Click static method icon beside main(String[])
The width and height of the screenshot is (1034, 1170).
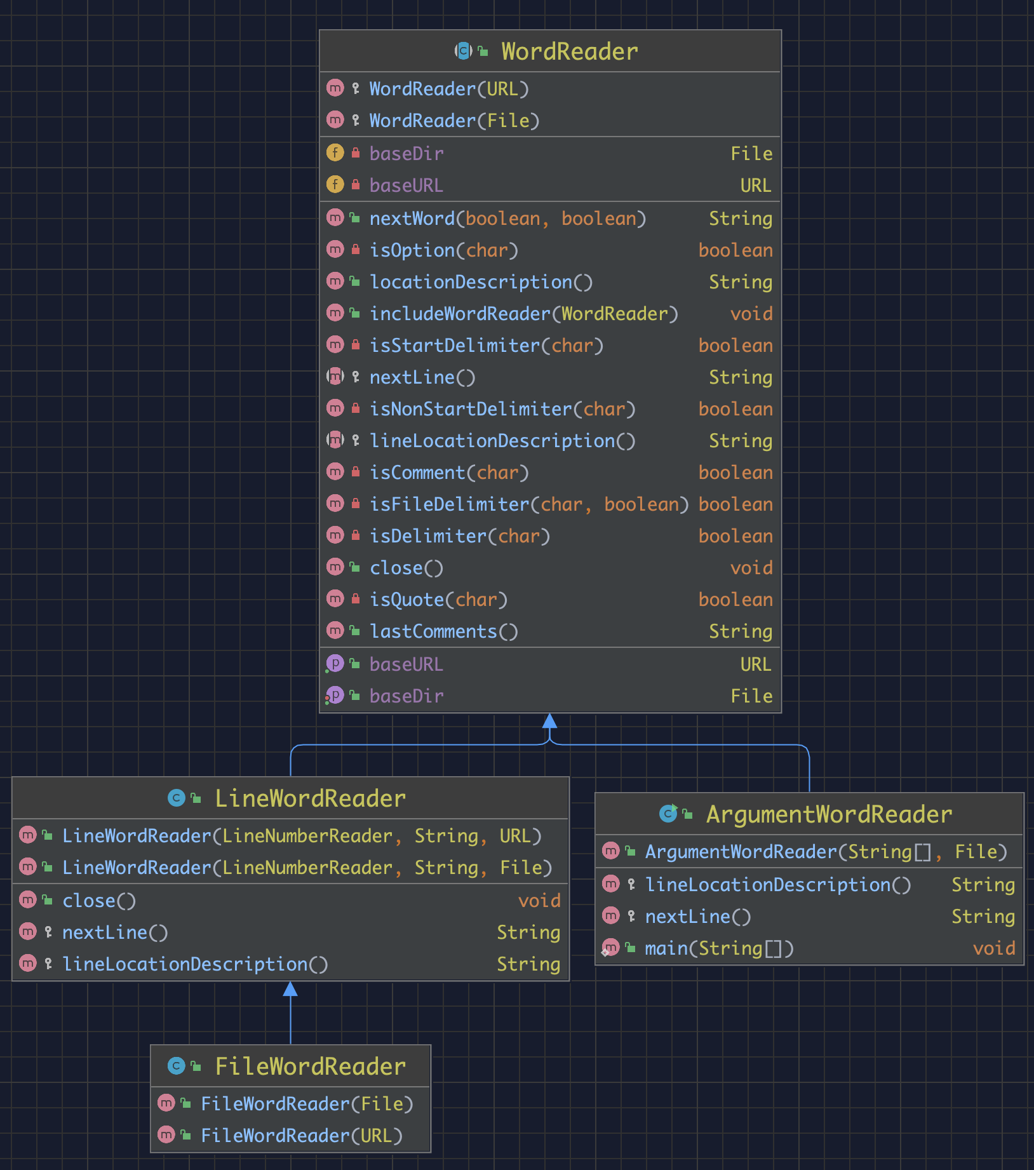click(x=610, y=948)
